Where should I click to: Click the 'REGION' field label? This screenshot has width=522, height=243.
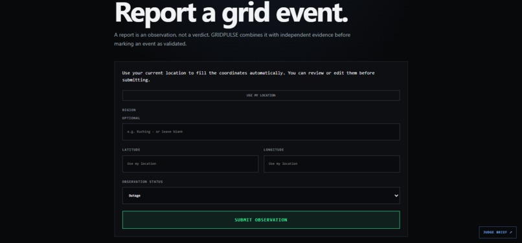click(x=129, y=110)
